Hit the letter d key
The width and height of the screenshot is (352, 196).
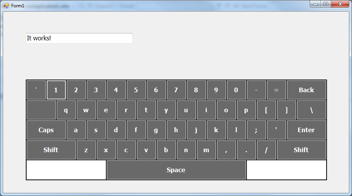point(116,130)
